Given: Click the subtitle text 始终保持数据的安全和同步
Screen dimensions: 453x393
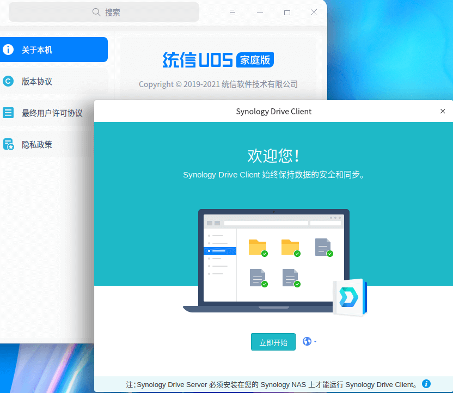Looking at the screenshot, I should (x=314, y=175).
